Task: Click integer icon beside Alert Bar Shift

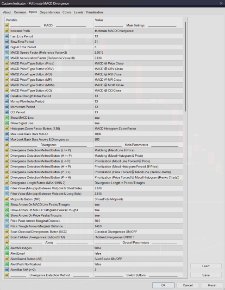Action: 7,270
